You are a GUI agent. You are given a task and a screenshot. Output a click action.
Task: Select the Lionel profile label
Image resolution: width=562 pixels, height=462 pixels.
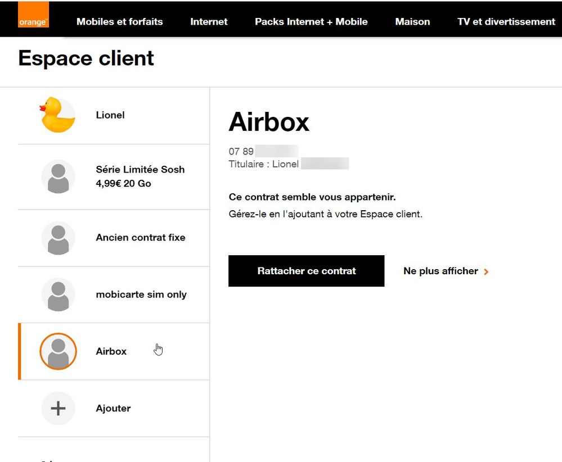[110, 115]
